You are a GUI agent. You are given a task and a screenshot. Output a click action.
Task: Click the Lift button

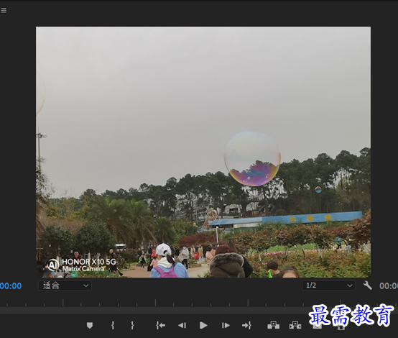click(274, 325)
